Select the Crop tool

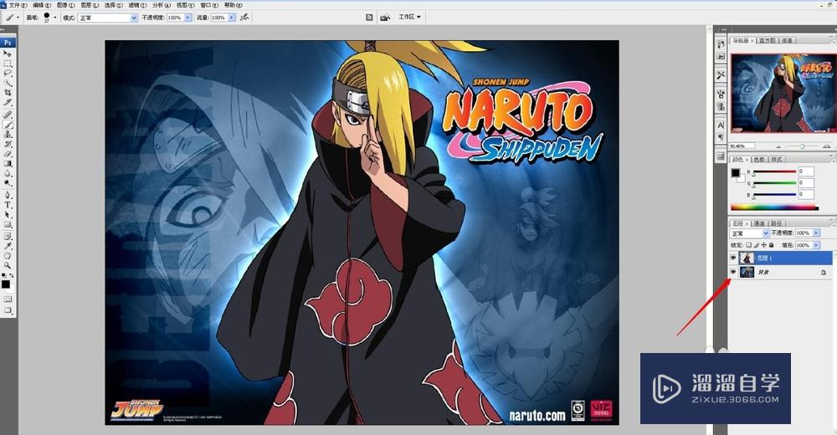tap(7, 92)
